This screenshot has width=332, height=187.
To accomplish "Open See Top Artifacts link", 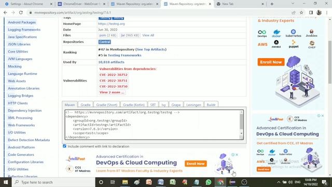I will (x=151, y=49).
